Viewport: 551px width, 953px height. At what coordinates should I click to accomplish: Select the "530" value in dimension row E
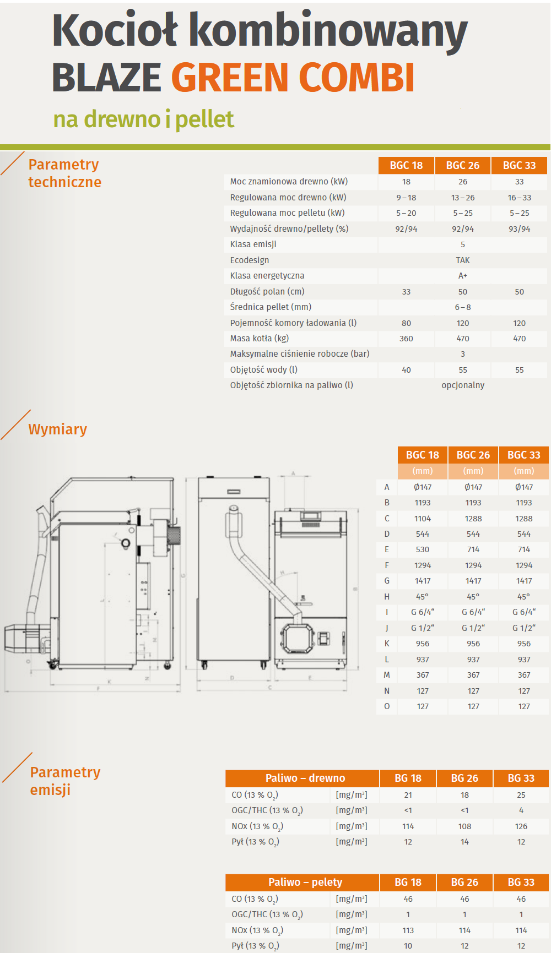coord(423,549)
